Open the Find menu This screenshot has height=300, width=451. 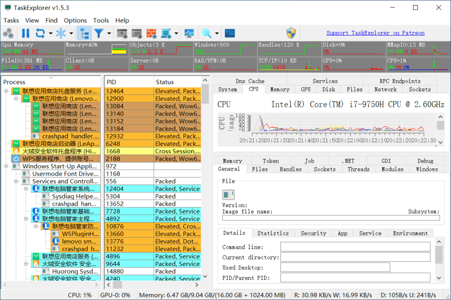pyautogui.click(x=52, y=20)
